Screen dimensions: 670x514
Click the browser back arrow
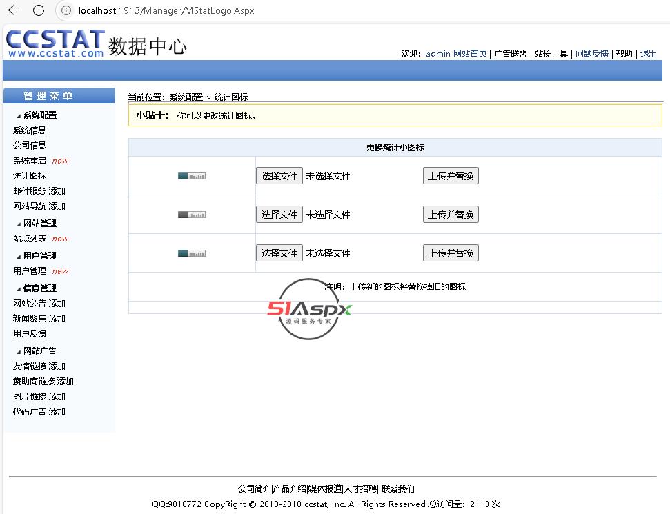[x=14, y=10]
